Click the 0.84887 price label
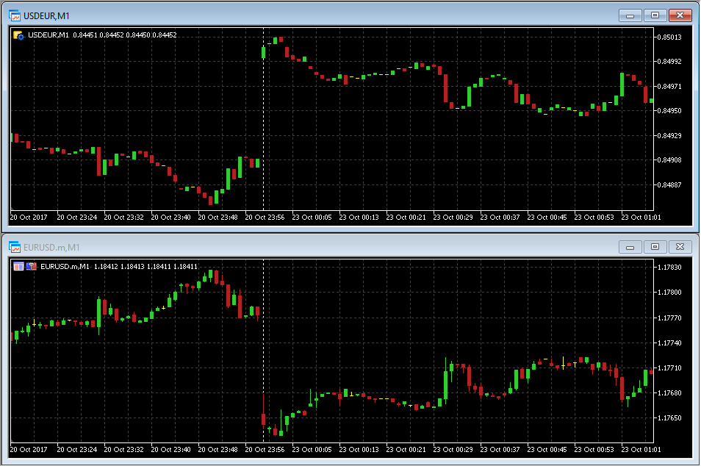Image resolution: width=701 pixels, height=466 pixels. [669, 184]
